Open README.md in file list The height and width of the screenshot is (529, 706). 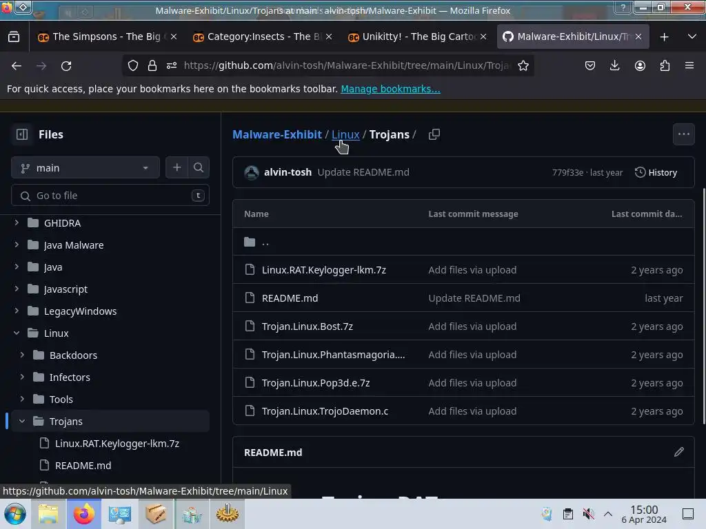click(290, 298)
